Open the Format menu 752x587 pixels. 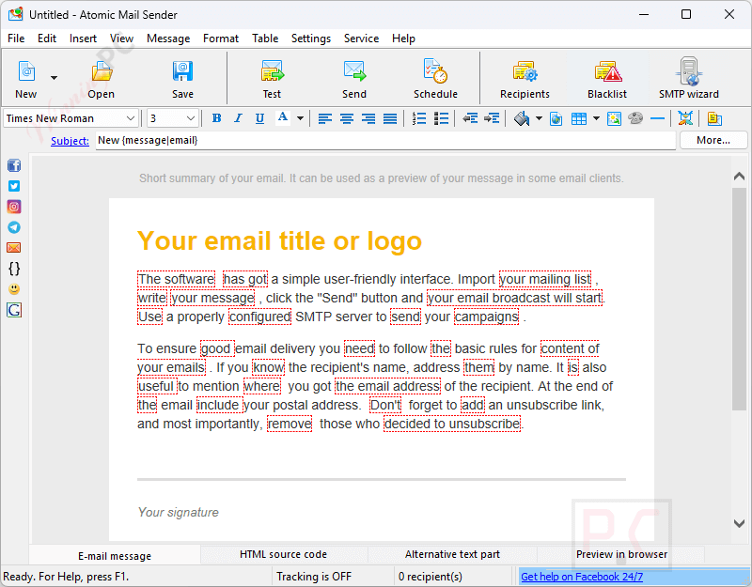tap(221, 39)
